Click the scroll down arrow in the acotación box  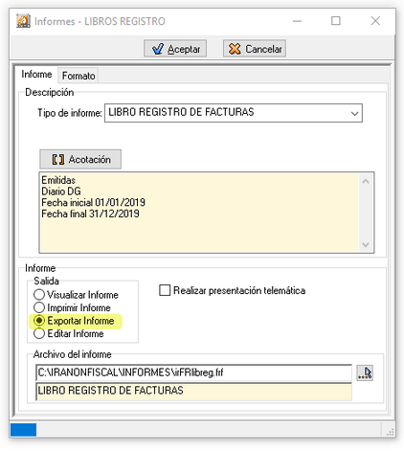point(366,244)
